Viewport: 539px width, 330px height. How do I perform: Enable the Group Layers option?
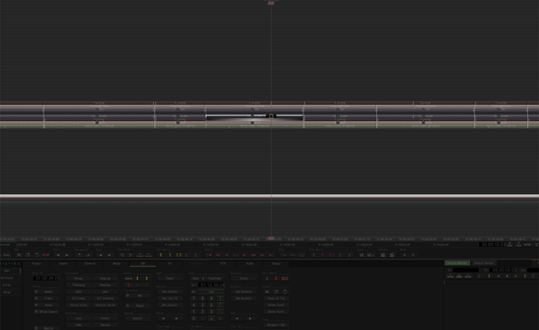[46, 312]
